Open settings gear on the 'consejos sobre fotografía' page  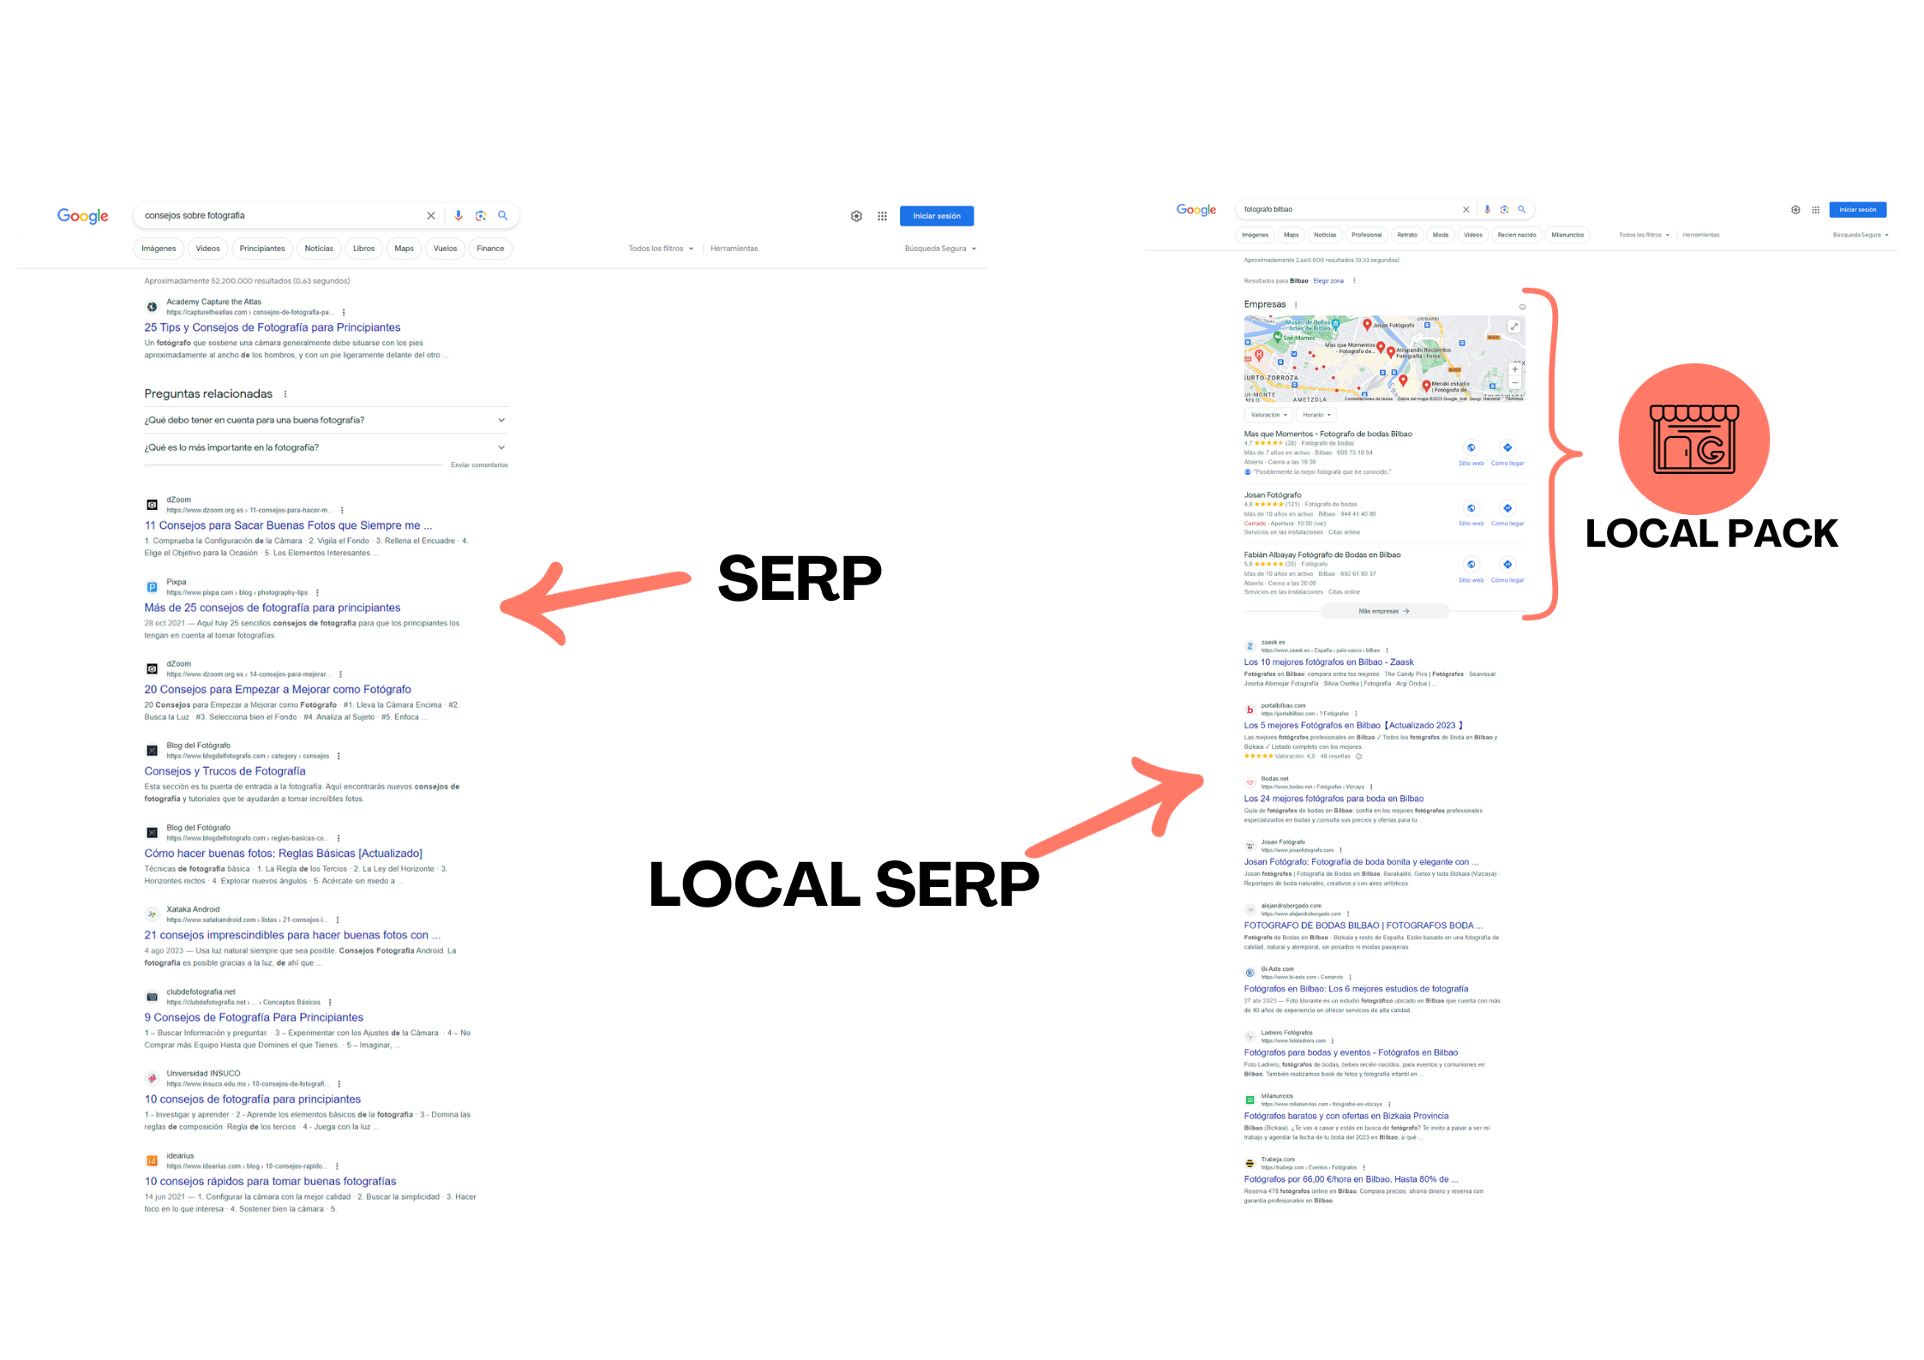856,216
